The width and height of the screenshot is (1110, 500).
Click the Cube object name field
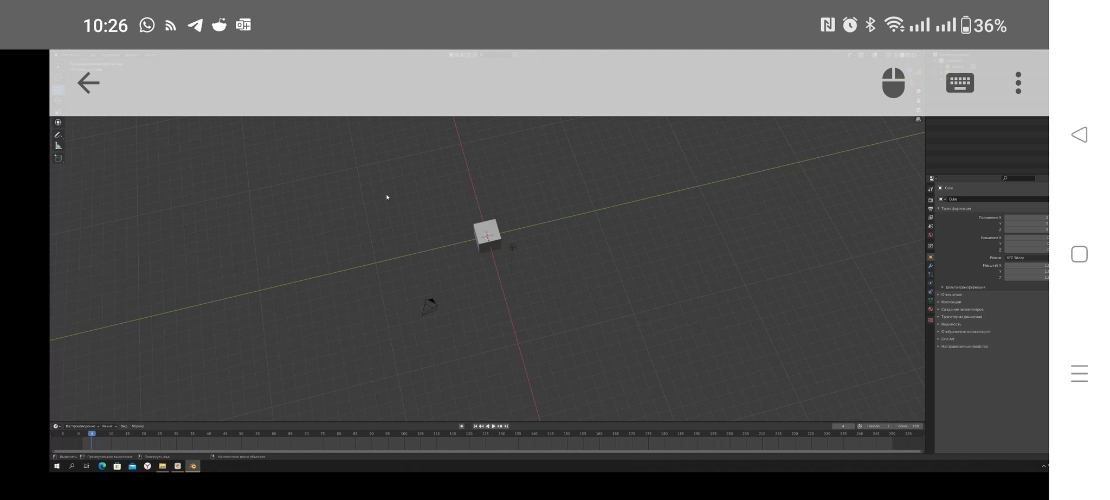(x=998, y=199)
